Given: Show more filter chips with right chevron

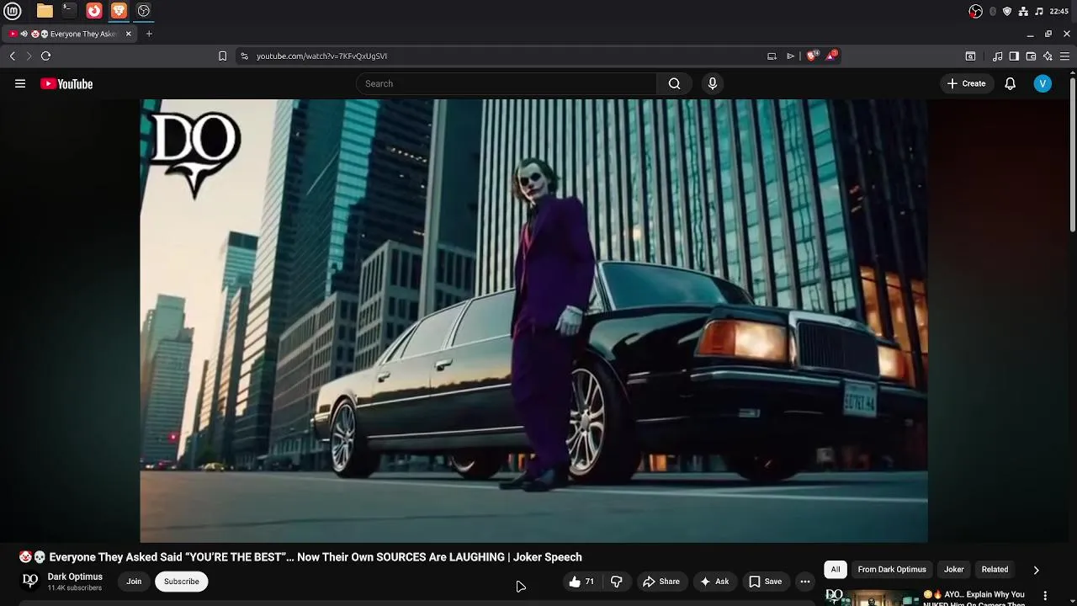Looking at the screenshot, I should [x=1036, y=570].
